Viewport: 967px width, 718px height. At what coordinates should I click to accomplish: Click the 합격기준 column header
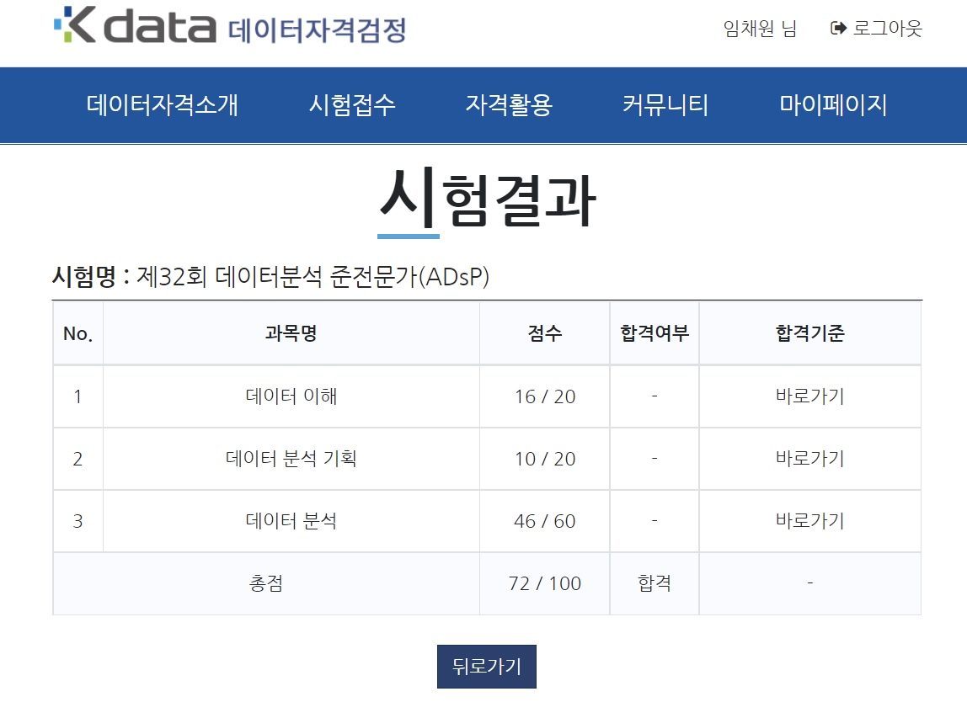pyautogui.click(x=809, y=332)
